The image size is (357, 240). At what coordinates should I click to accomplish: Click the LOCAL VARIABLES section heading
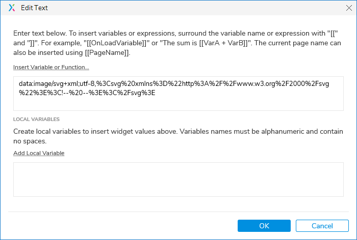pyautogui.click(x=37, y=119)
